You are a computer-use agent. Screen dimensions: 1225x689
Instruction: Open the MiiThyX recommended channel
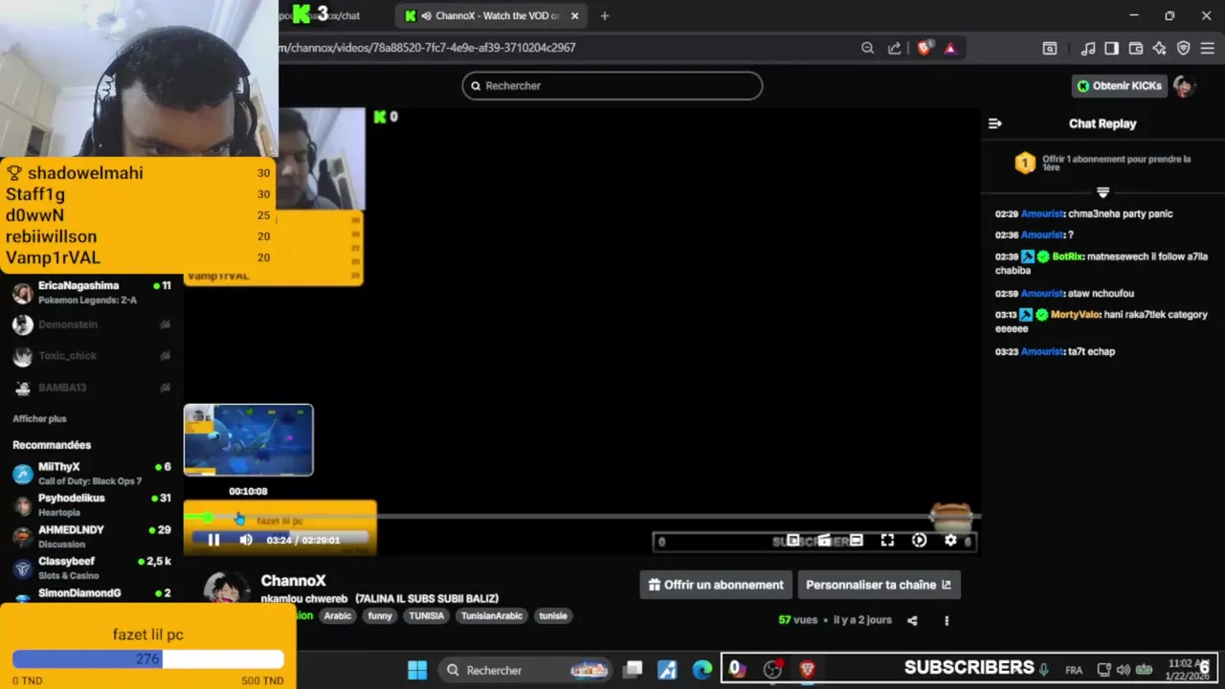pos(92,474)
